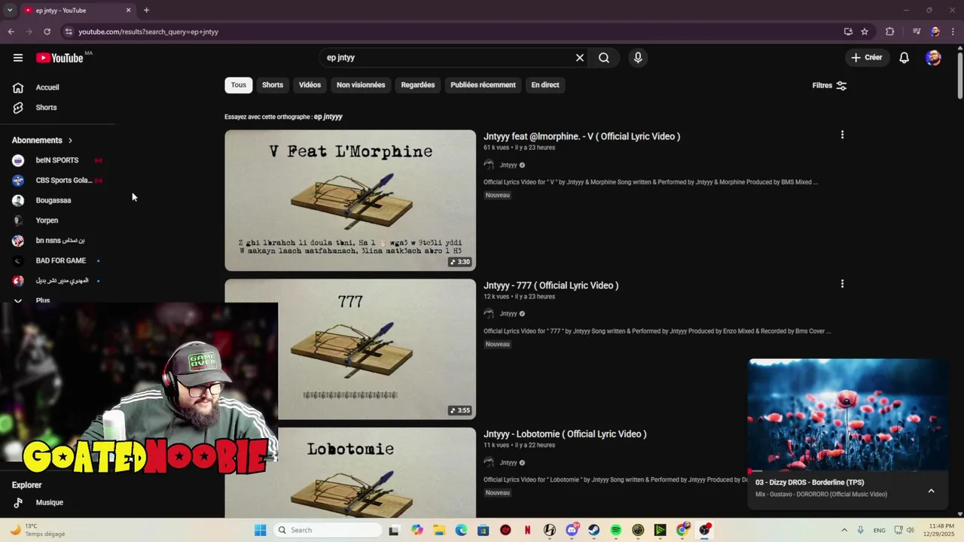Viewport: 964px width, 542px height.
Task: Open the YouTube account avatar menu
Action: tap(933, 58)
